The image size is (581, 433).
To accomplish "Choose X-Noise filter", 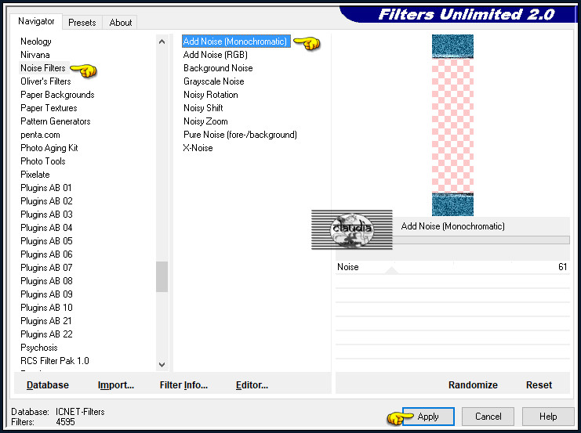I will (198, 148).
